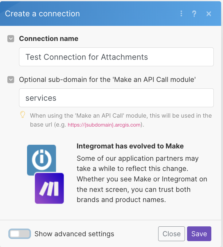Click the help question mark icon
Viewport: 223px width, 247px height.
click(x=194, y=14)
